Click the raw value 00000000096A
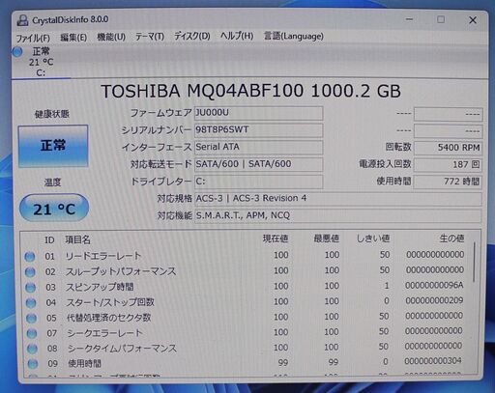 coord(434,285)
